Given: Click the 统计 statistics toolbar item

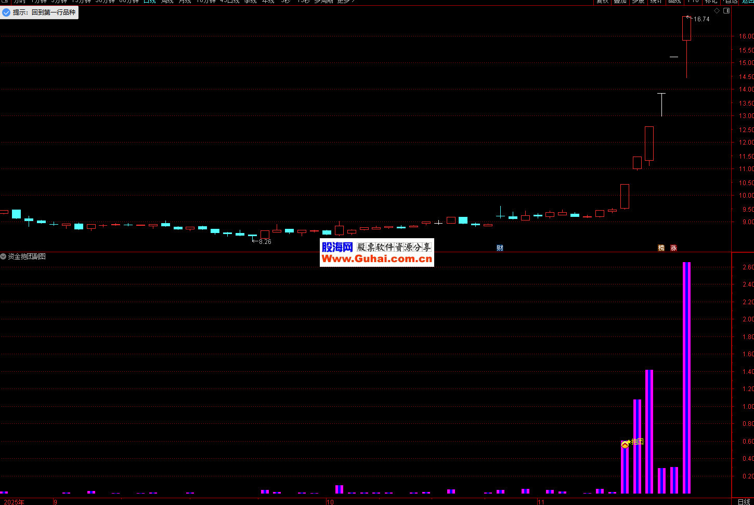Looking at the screenshot, I should coord(656,2).
